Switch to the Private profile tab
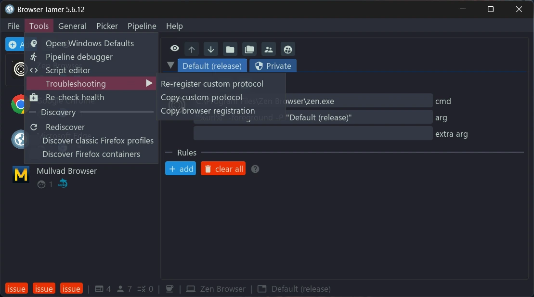Viewport: 534px width, 297px height. point(273,66)
